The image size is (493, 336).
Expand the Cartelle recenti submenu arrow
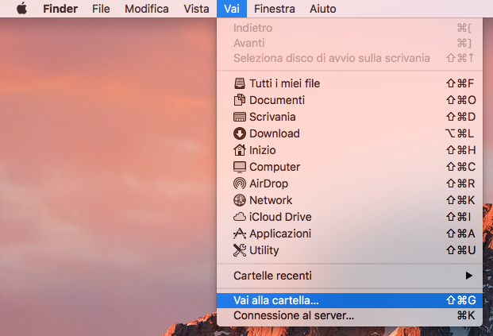(469, 276)
